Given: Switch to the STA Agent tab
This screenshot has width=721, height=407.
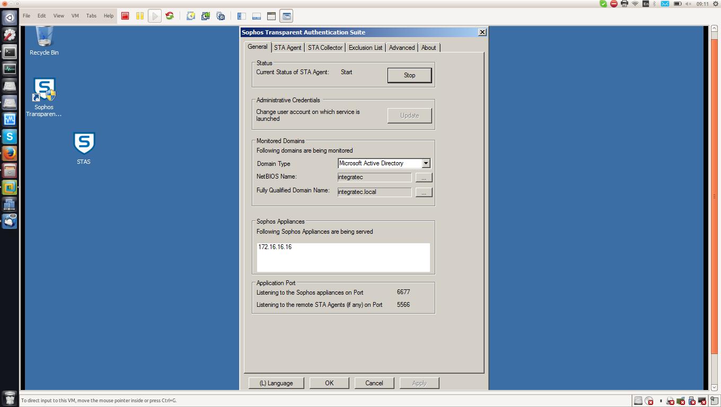Looking at the screenshot, I should [287, 48].
